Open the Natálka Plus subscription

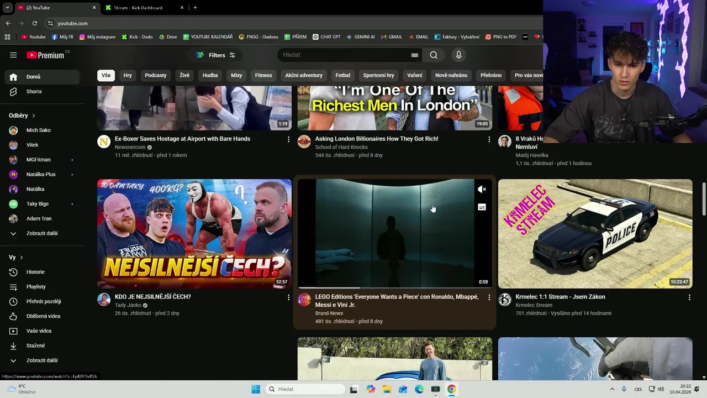(42, 174)
